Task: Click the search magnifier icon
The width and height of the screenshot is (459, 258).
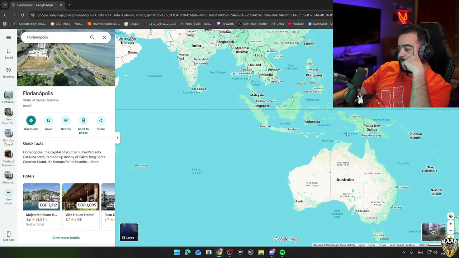Action: (x=92, y=37)
